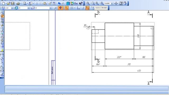169x95 pixels.
Task: Toggle the orthogonal drawing icon
Action: pos(83,8)
